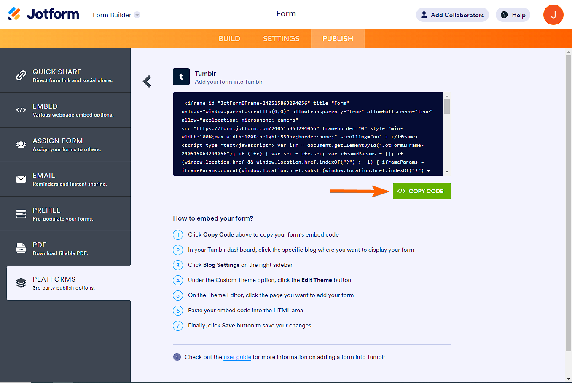Click the Embed code brackets icon
This screenshot has width=572, height=383.
[x=21, y=110]
